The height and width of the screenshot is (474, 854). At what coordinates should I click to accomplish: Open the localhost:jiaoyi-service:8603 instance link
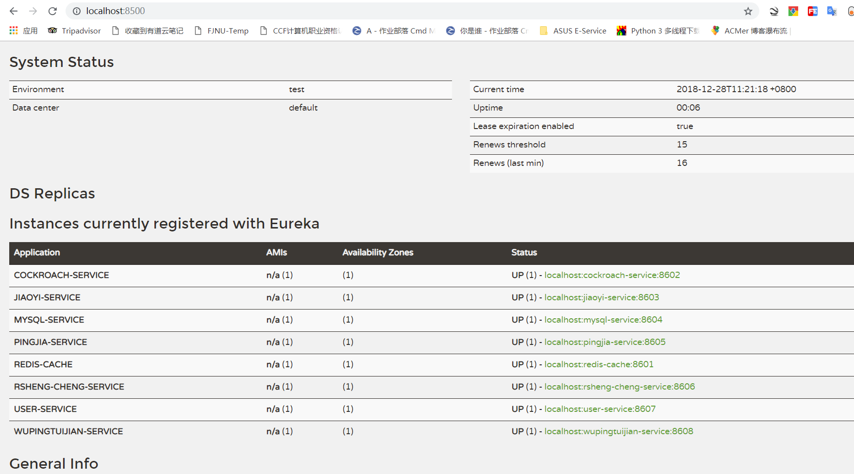click(x=602, y=297)
